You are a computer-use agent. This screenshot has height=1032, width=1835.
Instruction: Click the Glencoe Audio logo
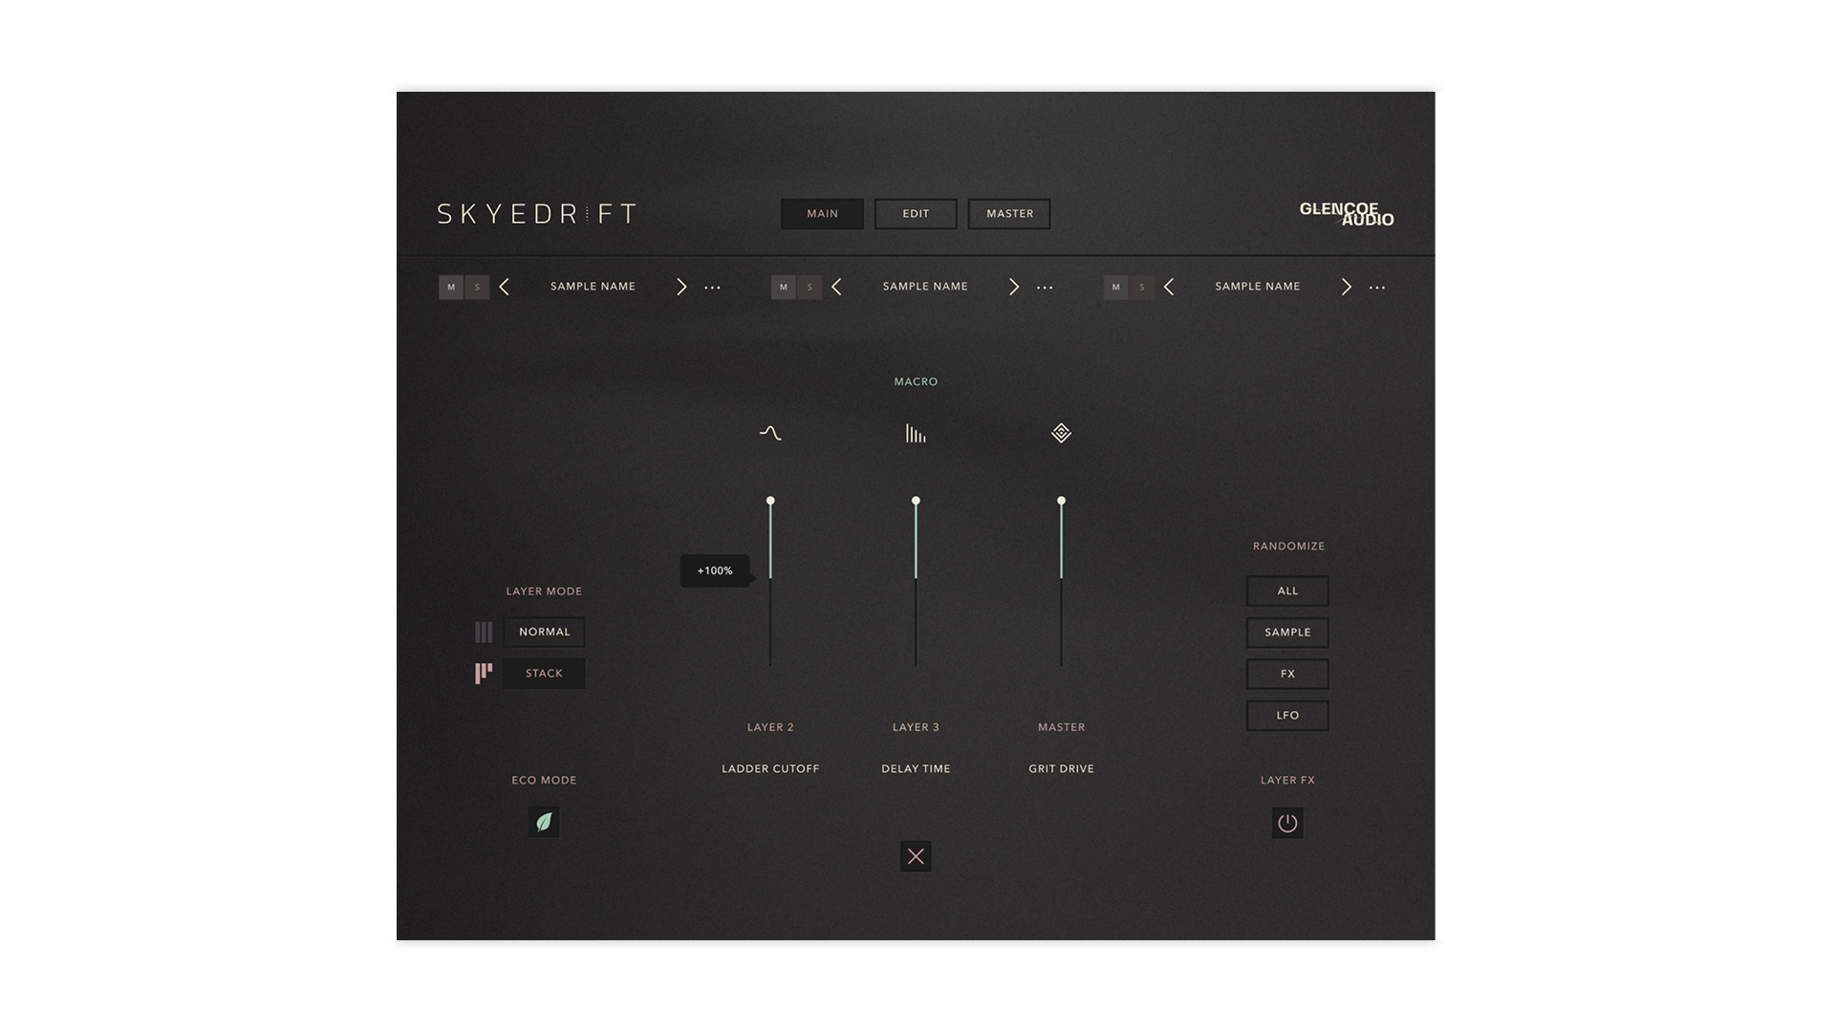tap(1346, 214)
